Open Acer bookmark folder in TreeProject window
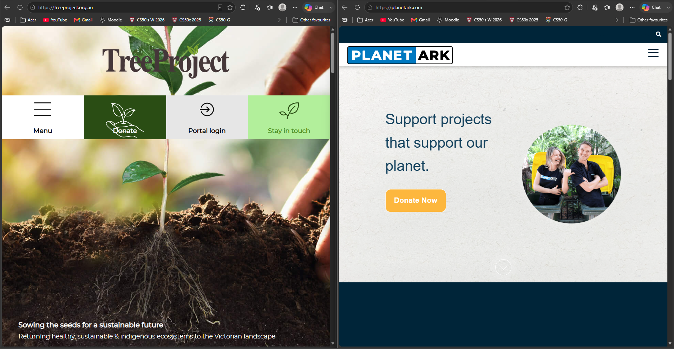674x349 pixels. [x=28, y=20]
